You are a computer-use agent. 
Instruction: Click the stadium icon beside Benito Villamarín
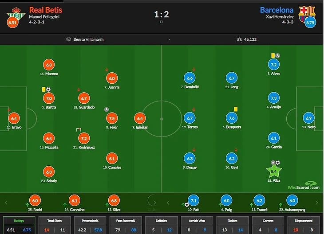(x=69, y=39)
